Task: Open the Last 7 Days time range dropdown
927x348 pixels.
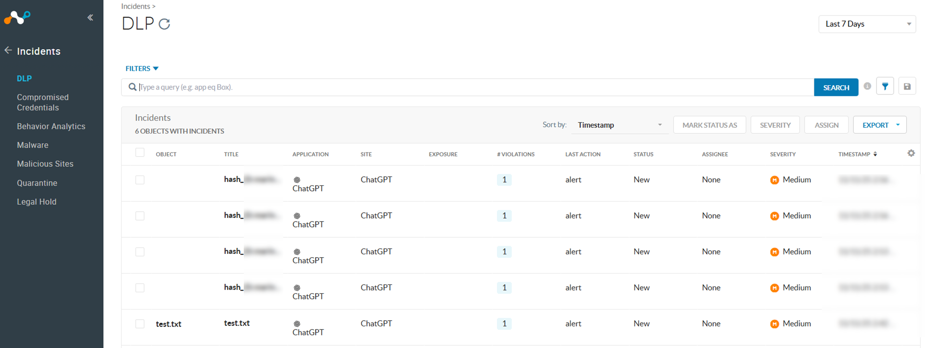Action: 867,24
